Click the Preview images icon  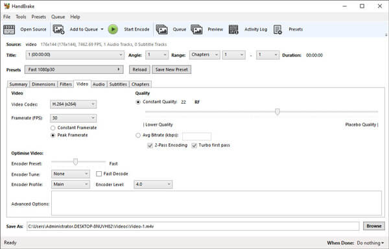tap(196, 29)
